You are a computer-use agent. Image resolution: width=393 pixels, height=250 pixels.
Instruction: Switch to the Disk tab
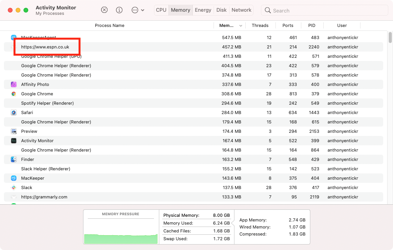[221, 10]
